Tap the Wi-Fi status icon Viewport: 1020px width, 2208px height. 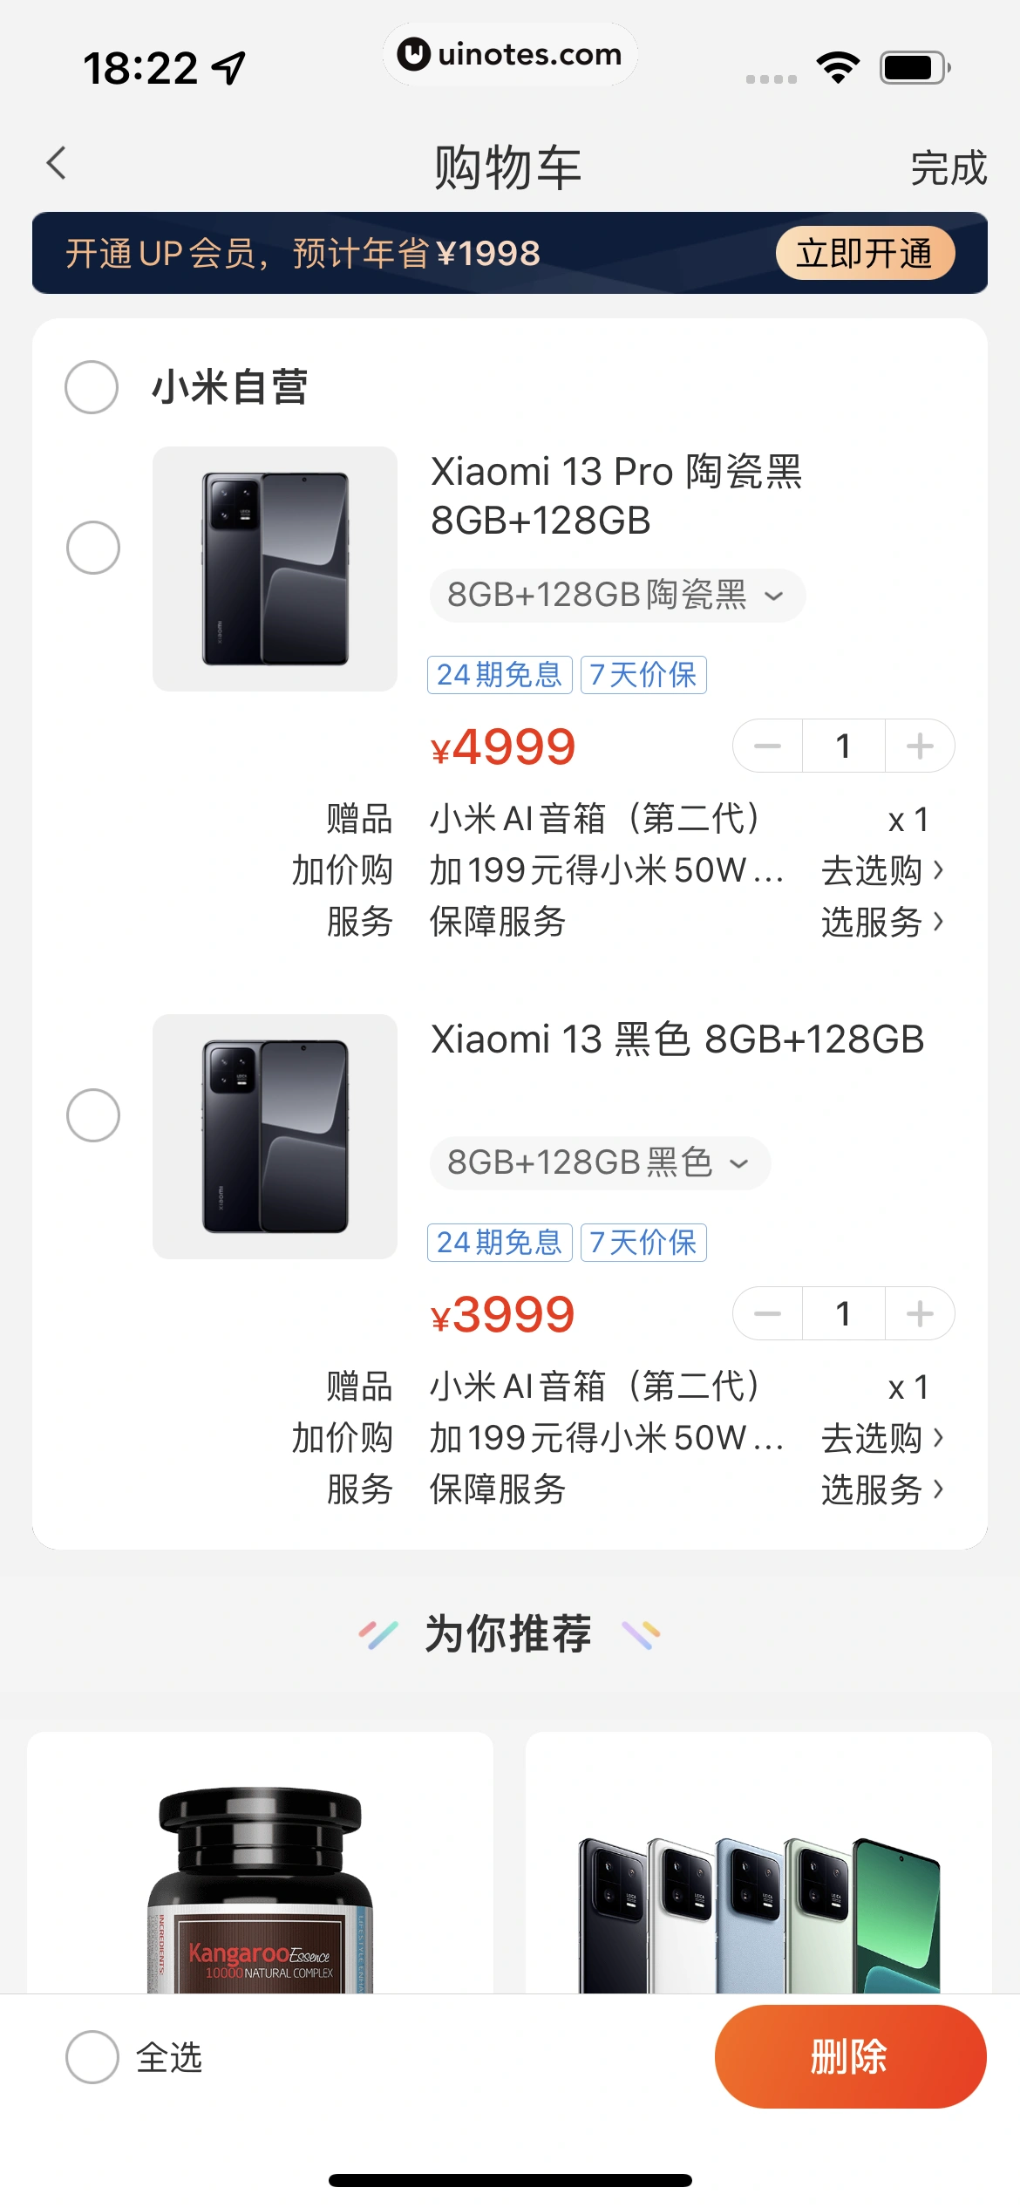pos(838,68)
